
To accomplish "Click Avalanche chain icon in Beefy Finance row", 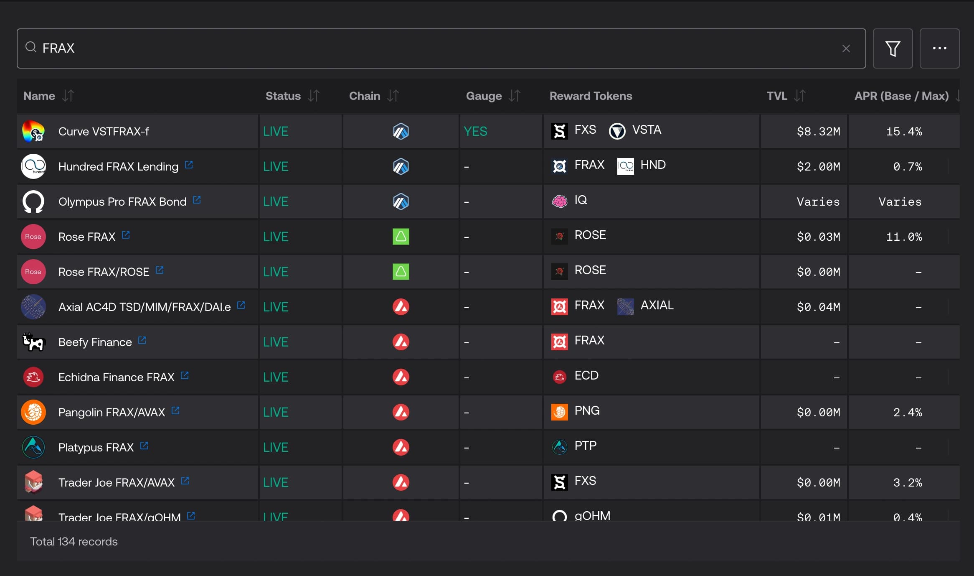I will (x=401, y=342).
